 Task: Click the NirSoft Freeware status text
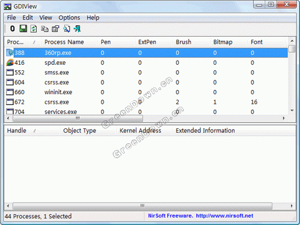pyautogui.click(x=170, y=216)
